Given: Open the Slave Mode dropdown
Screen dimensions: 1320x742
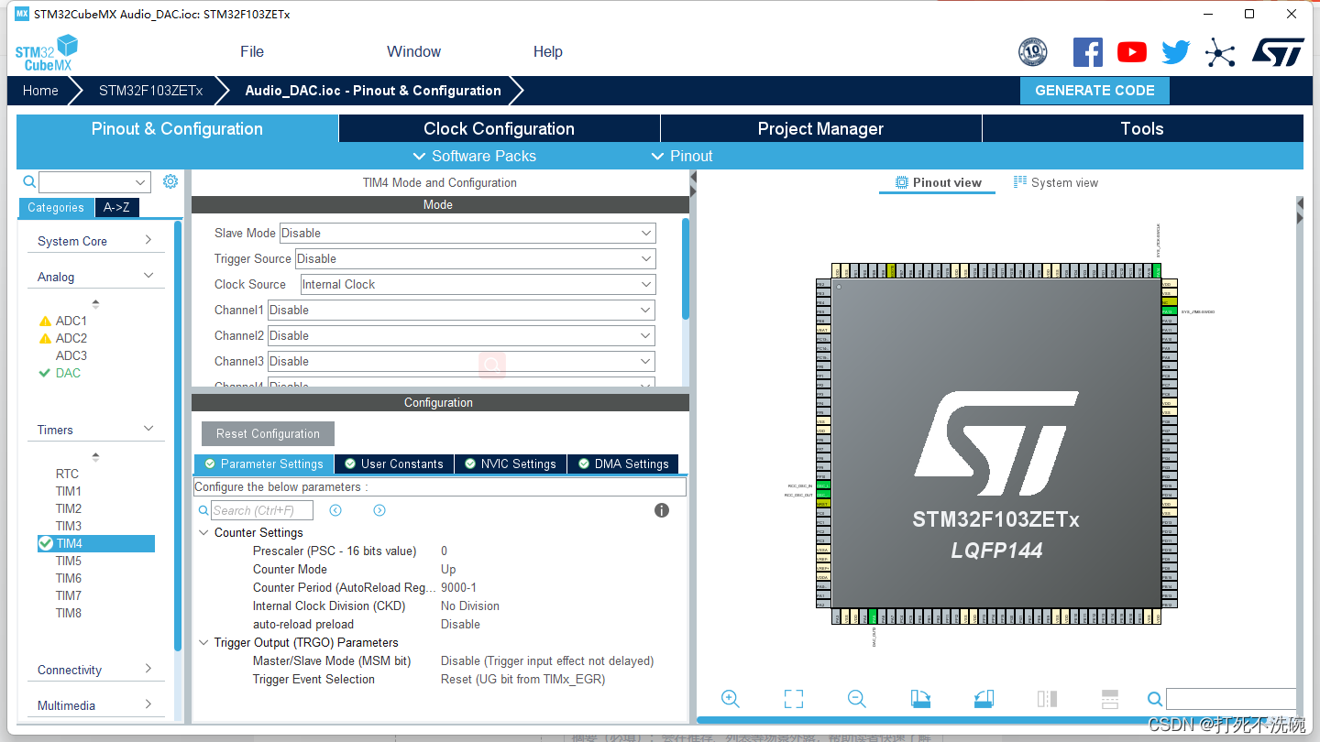Looking at the screenshot, I should click(x=467, y=233).
